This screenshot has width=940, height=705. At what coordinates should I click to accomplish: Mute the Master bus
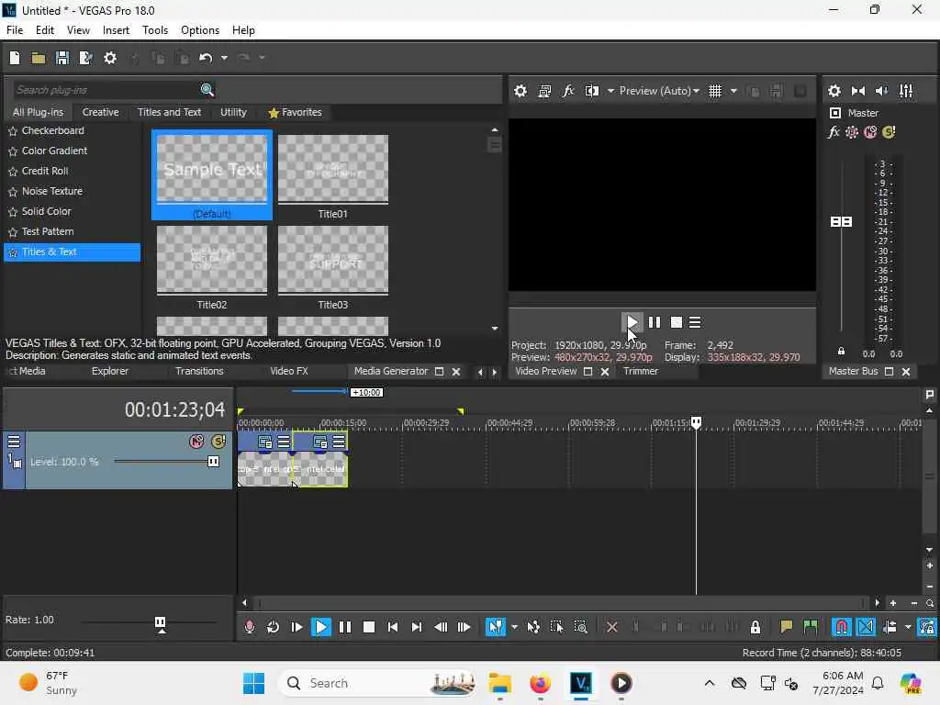[x=870, y=132]
